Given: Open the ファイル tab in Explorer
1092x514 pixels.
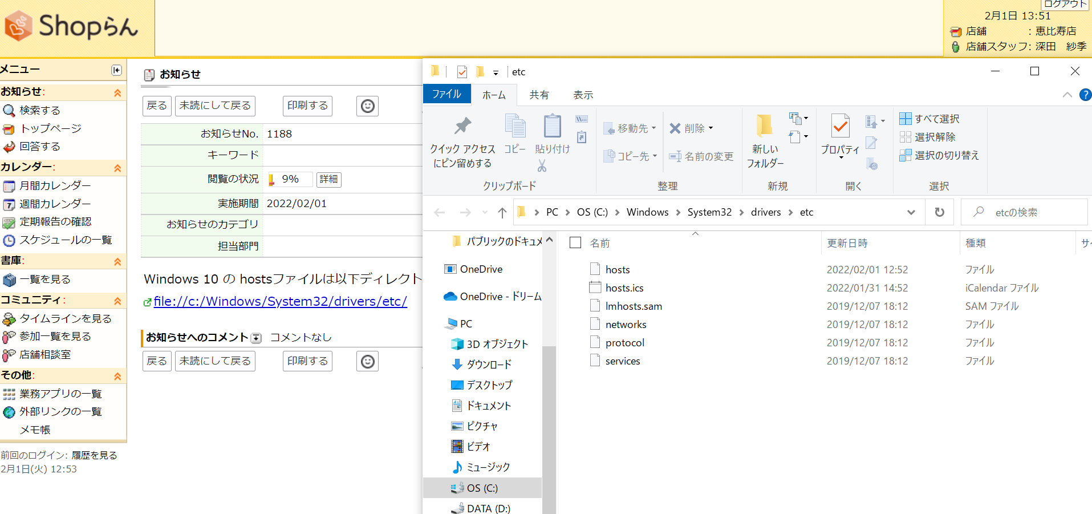Looking at the screenshot, I should 446,94.
